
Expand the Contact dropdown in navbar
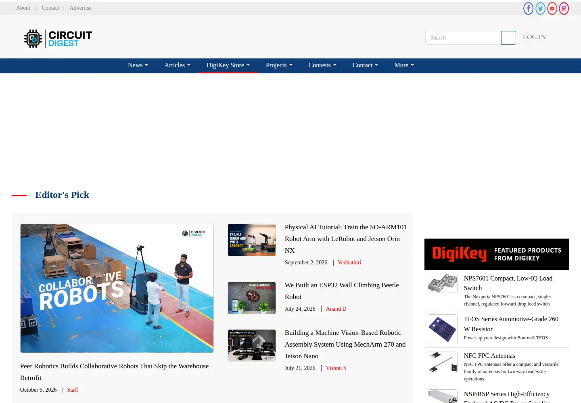pyautogui.click(x=365, y=65)
